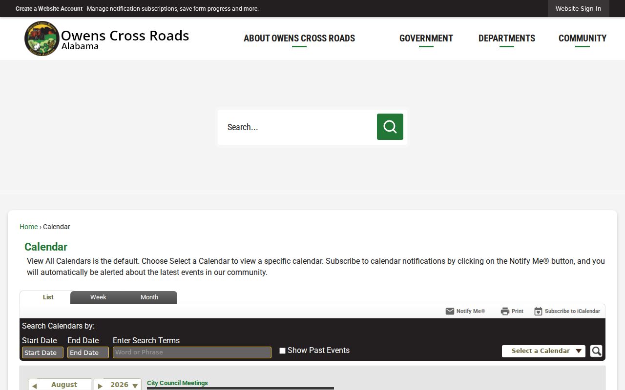Screen dimensions: 625x390
Task: Click the calendar search magnifier icon
Action: [596, 351]
